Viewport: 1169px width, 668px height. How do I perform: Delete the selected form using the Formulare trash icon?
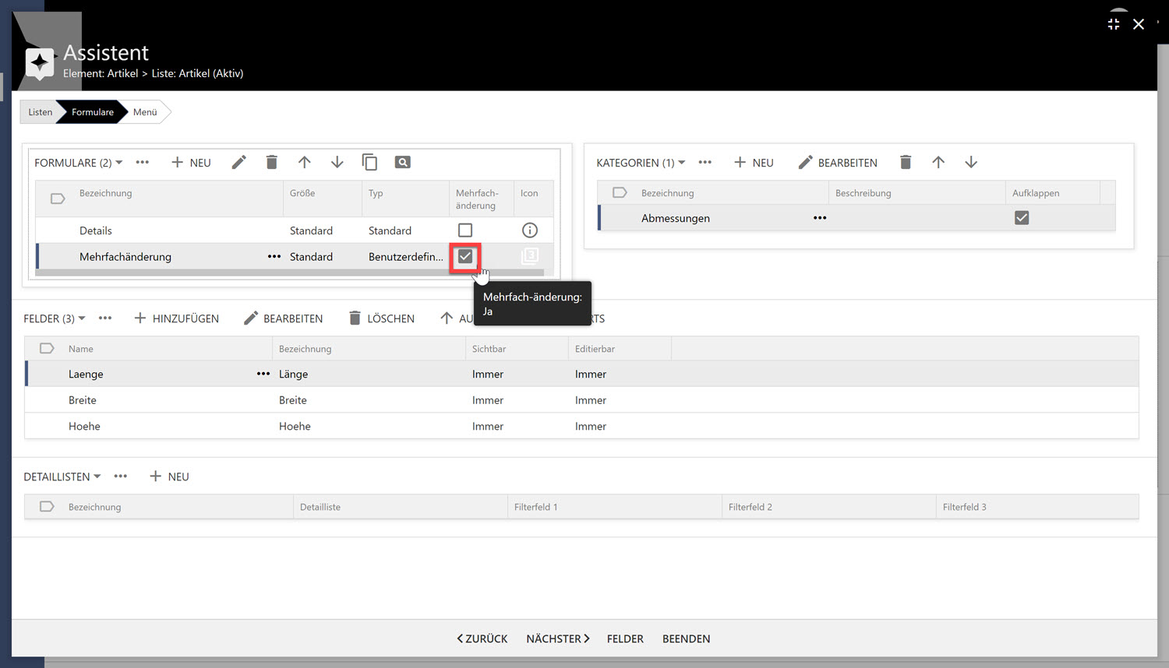point(271,162)
